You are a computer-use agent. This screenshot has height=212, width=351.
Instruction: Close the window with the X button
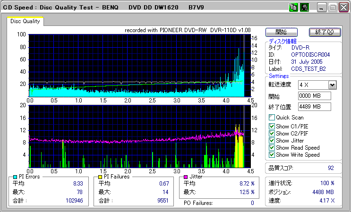click(x=343, y=8)
